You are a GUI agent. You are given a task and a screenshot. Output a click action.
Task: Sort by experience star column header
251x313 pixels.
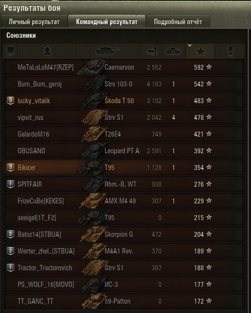pyautogui.click(x=200, y=52)
